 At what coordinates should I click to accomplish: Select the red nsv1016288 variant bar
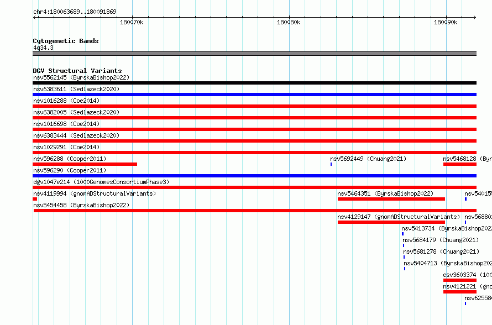coord(254,106)
